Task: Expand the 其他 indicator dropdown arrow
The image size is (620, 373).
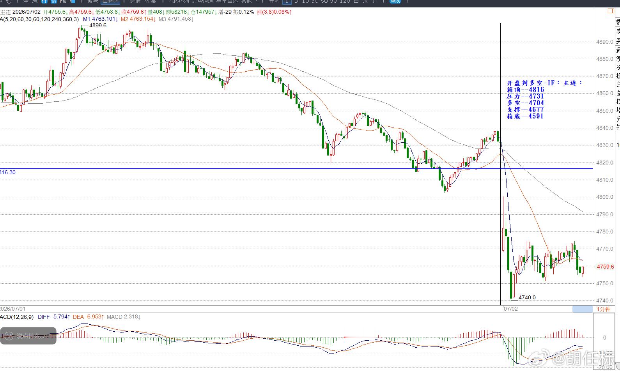Action: click(x=256, y=2)
